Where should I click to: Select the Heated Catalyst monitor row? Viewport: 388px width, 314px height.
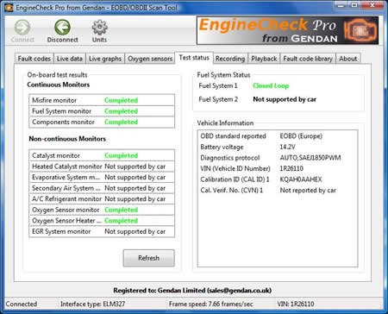pyautogui.click(x=102, y=166)
